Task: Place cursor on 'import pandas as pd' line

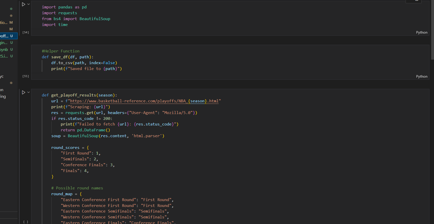Action: (64, 7)
